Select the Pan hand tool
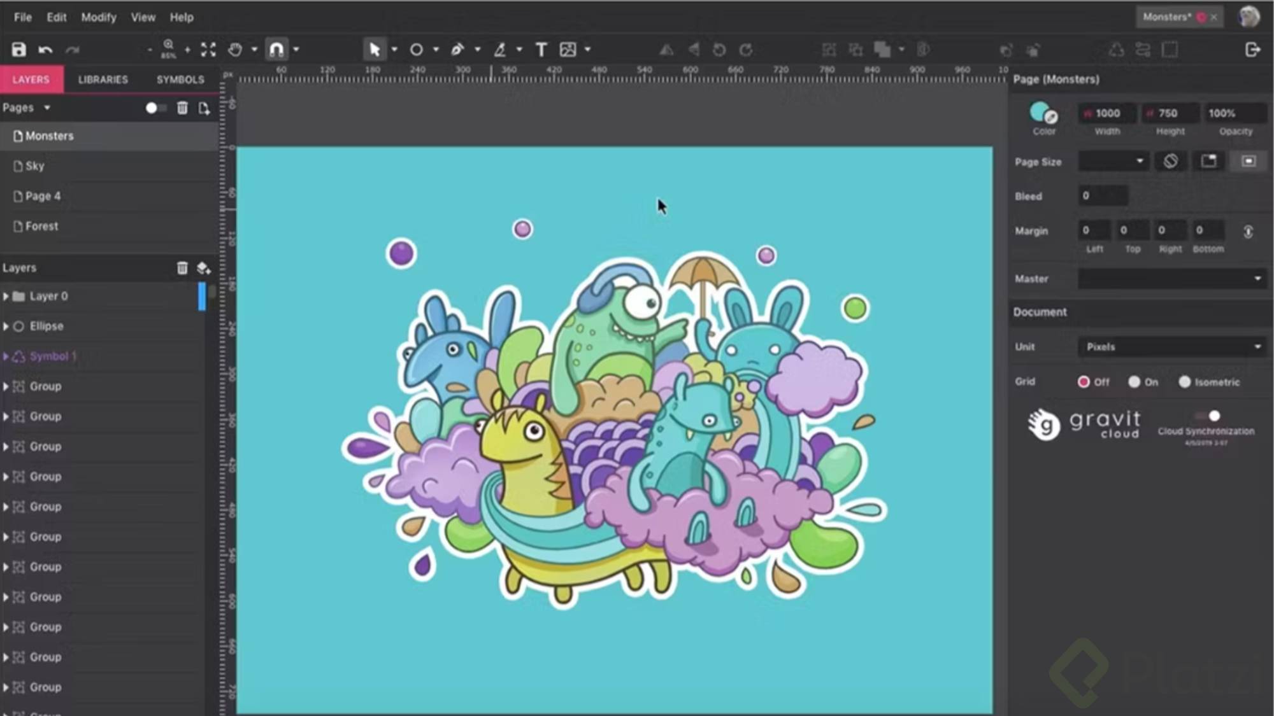Screen dimensions: 1274x716 click(x=235, y=50)
